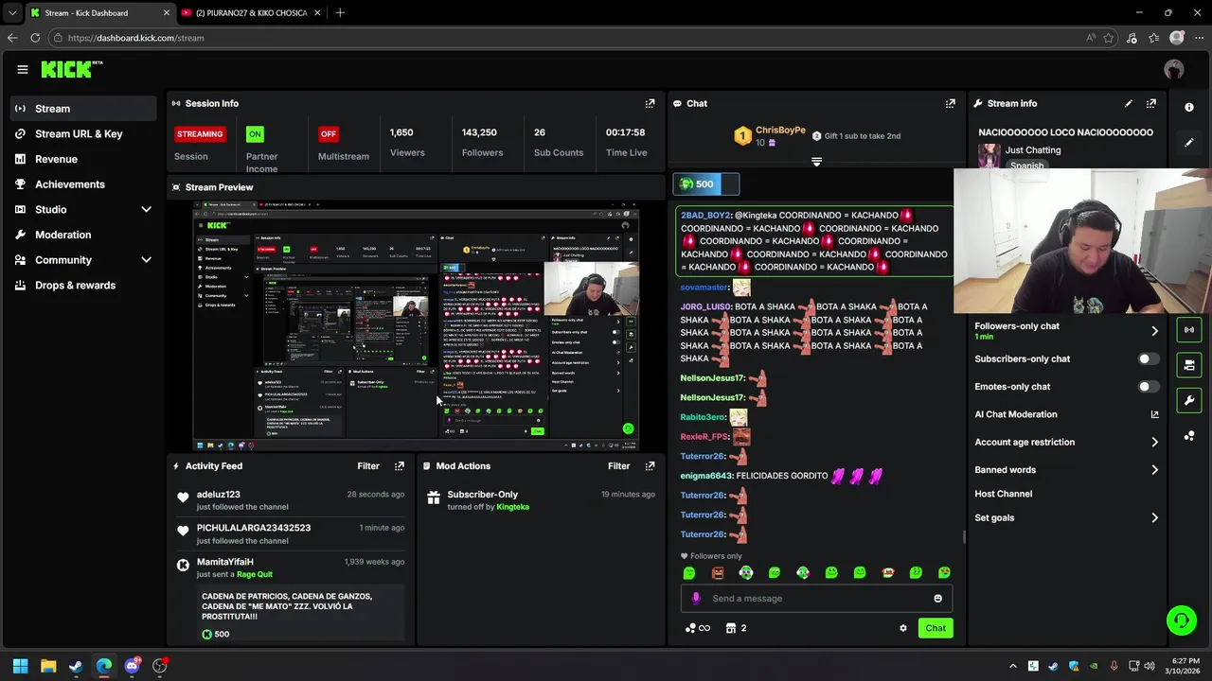Edit stream info with pencil icon in header
This screenshot has width=1212, height=681.
[1129, 103]
